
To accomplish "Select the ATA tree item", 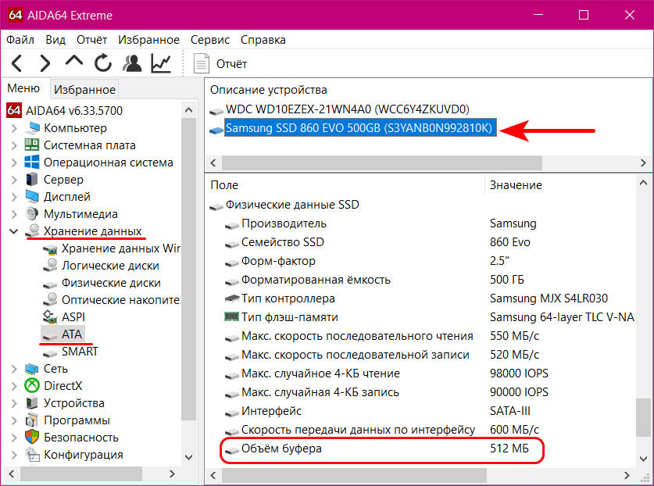I will tap(72, 334).
